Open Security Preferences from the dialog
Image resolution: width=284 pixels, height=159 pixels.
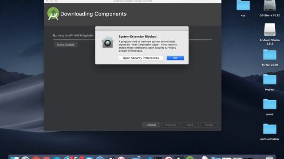tap(141, 58)
